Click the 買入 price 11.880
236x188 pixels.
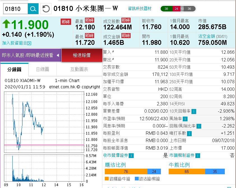(161, 52)
